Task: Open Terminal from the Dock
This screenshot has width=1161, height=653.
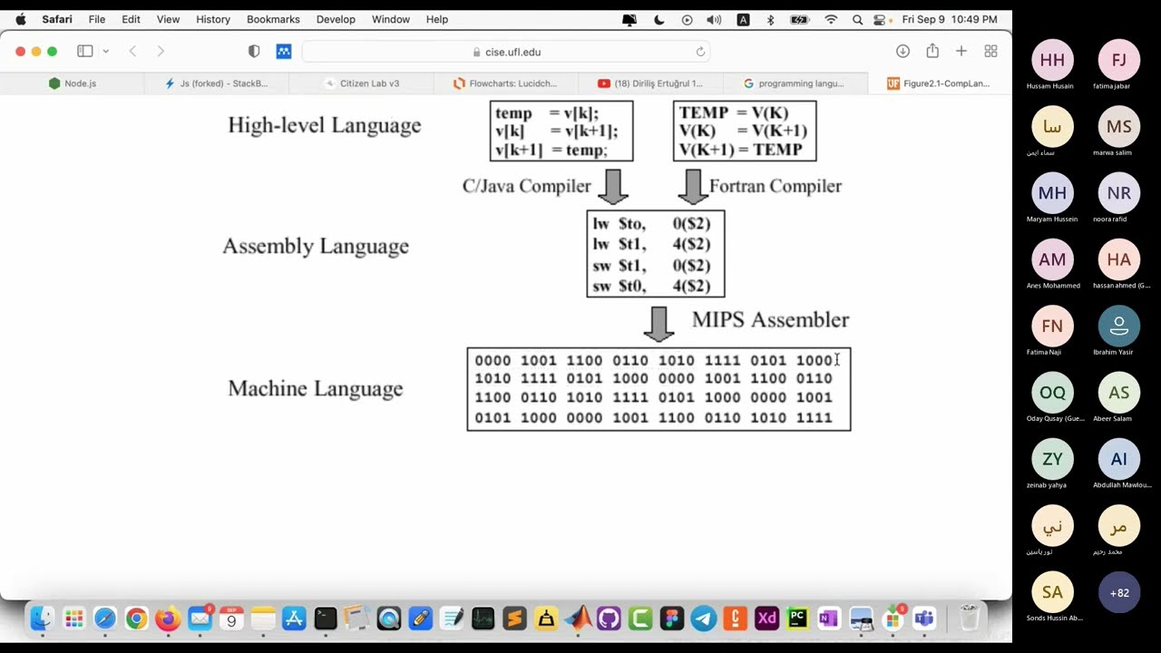Action: (326, 619)
